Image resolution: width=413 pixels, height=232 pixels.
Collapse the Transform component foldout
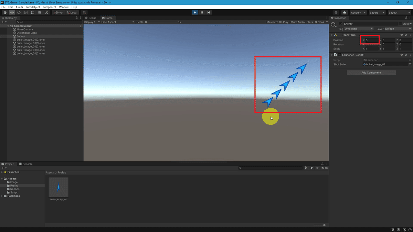click(x=331, y=35)
